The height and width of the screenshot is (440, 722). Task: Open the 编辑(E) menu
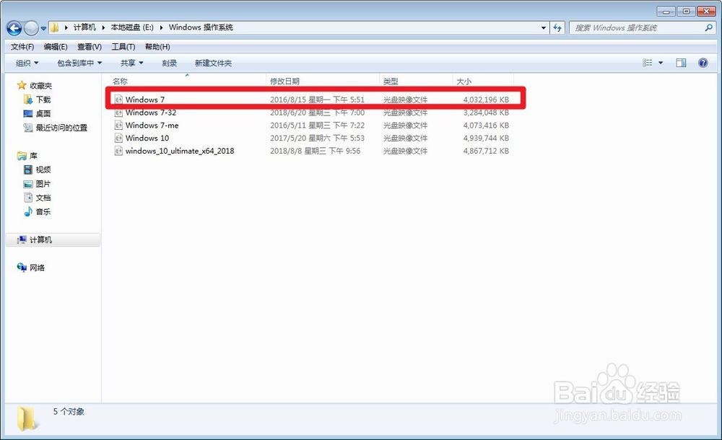tap(56, 47)
